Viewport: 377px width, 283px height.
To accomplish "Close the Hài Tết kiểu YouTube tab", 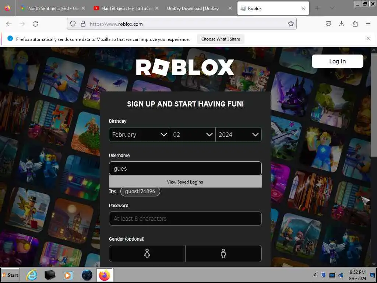I will tap(157, 8).
